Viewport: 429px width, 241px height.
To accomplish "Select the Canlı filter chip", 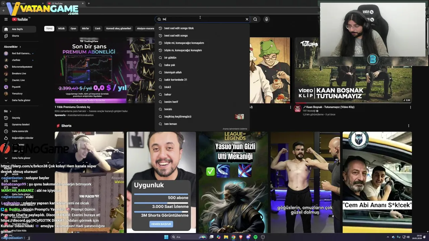I will (98, 28).
